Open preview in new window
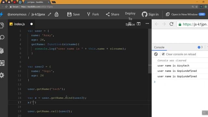The height and width of the screenshot is (117, 208). coord(182,14)
